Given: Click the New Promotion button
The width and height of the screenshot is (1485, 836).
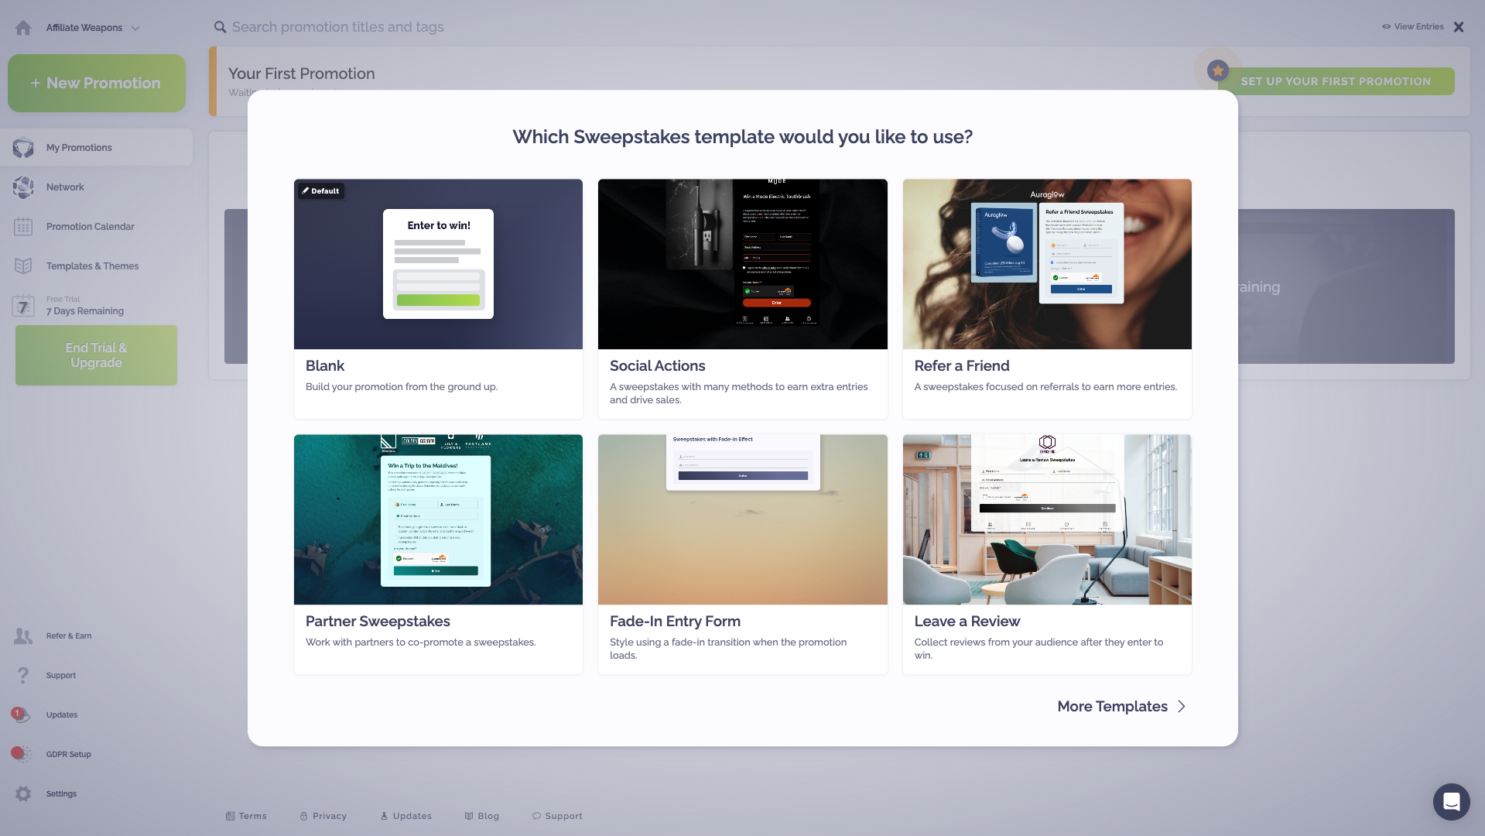Looking at the screenshot, I should click(x=97, y=84).
